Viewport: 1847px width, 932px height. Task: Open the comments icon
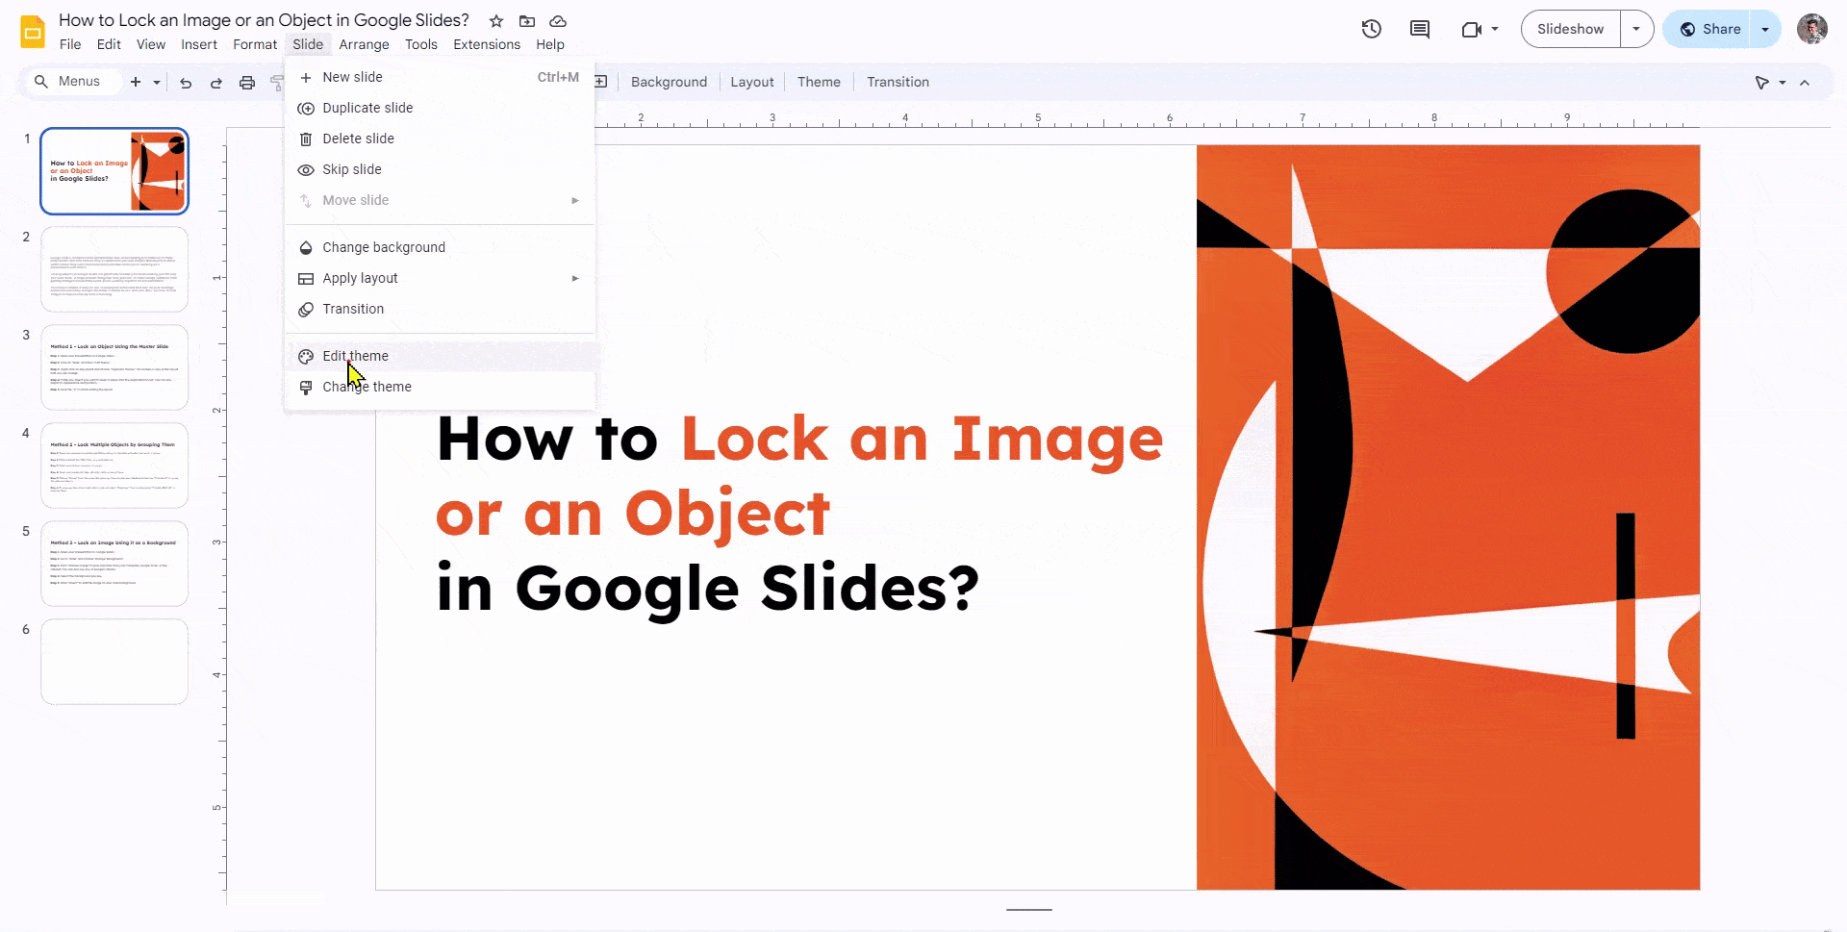(1419, 29)
